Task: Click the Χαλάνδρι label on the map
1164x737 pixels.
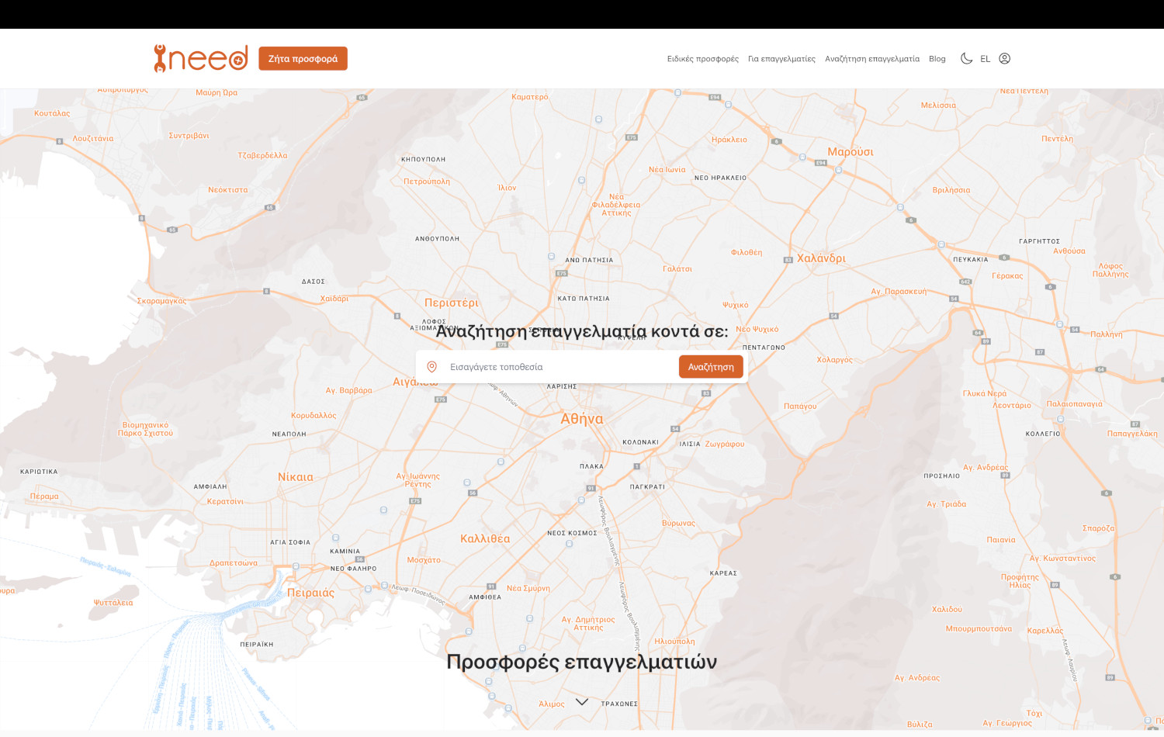Action: [x=821, y=258]
